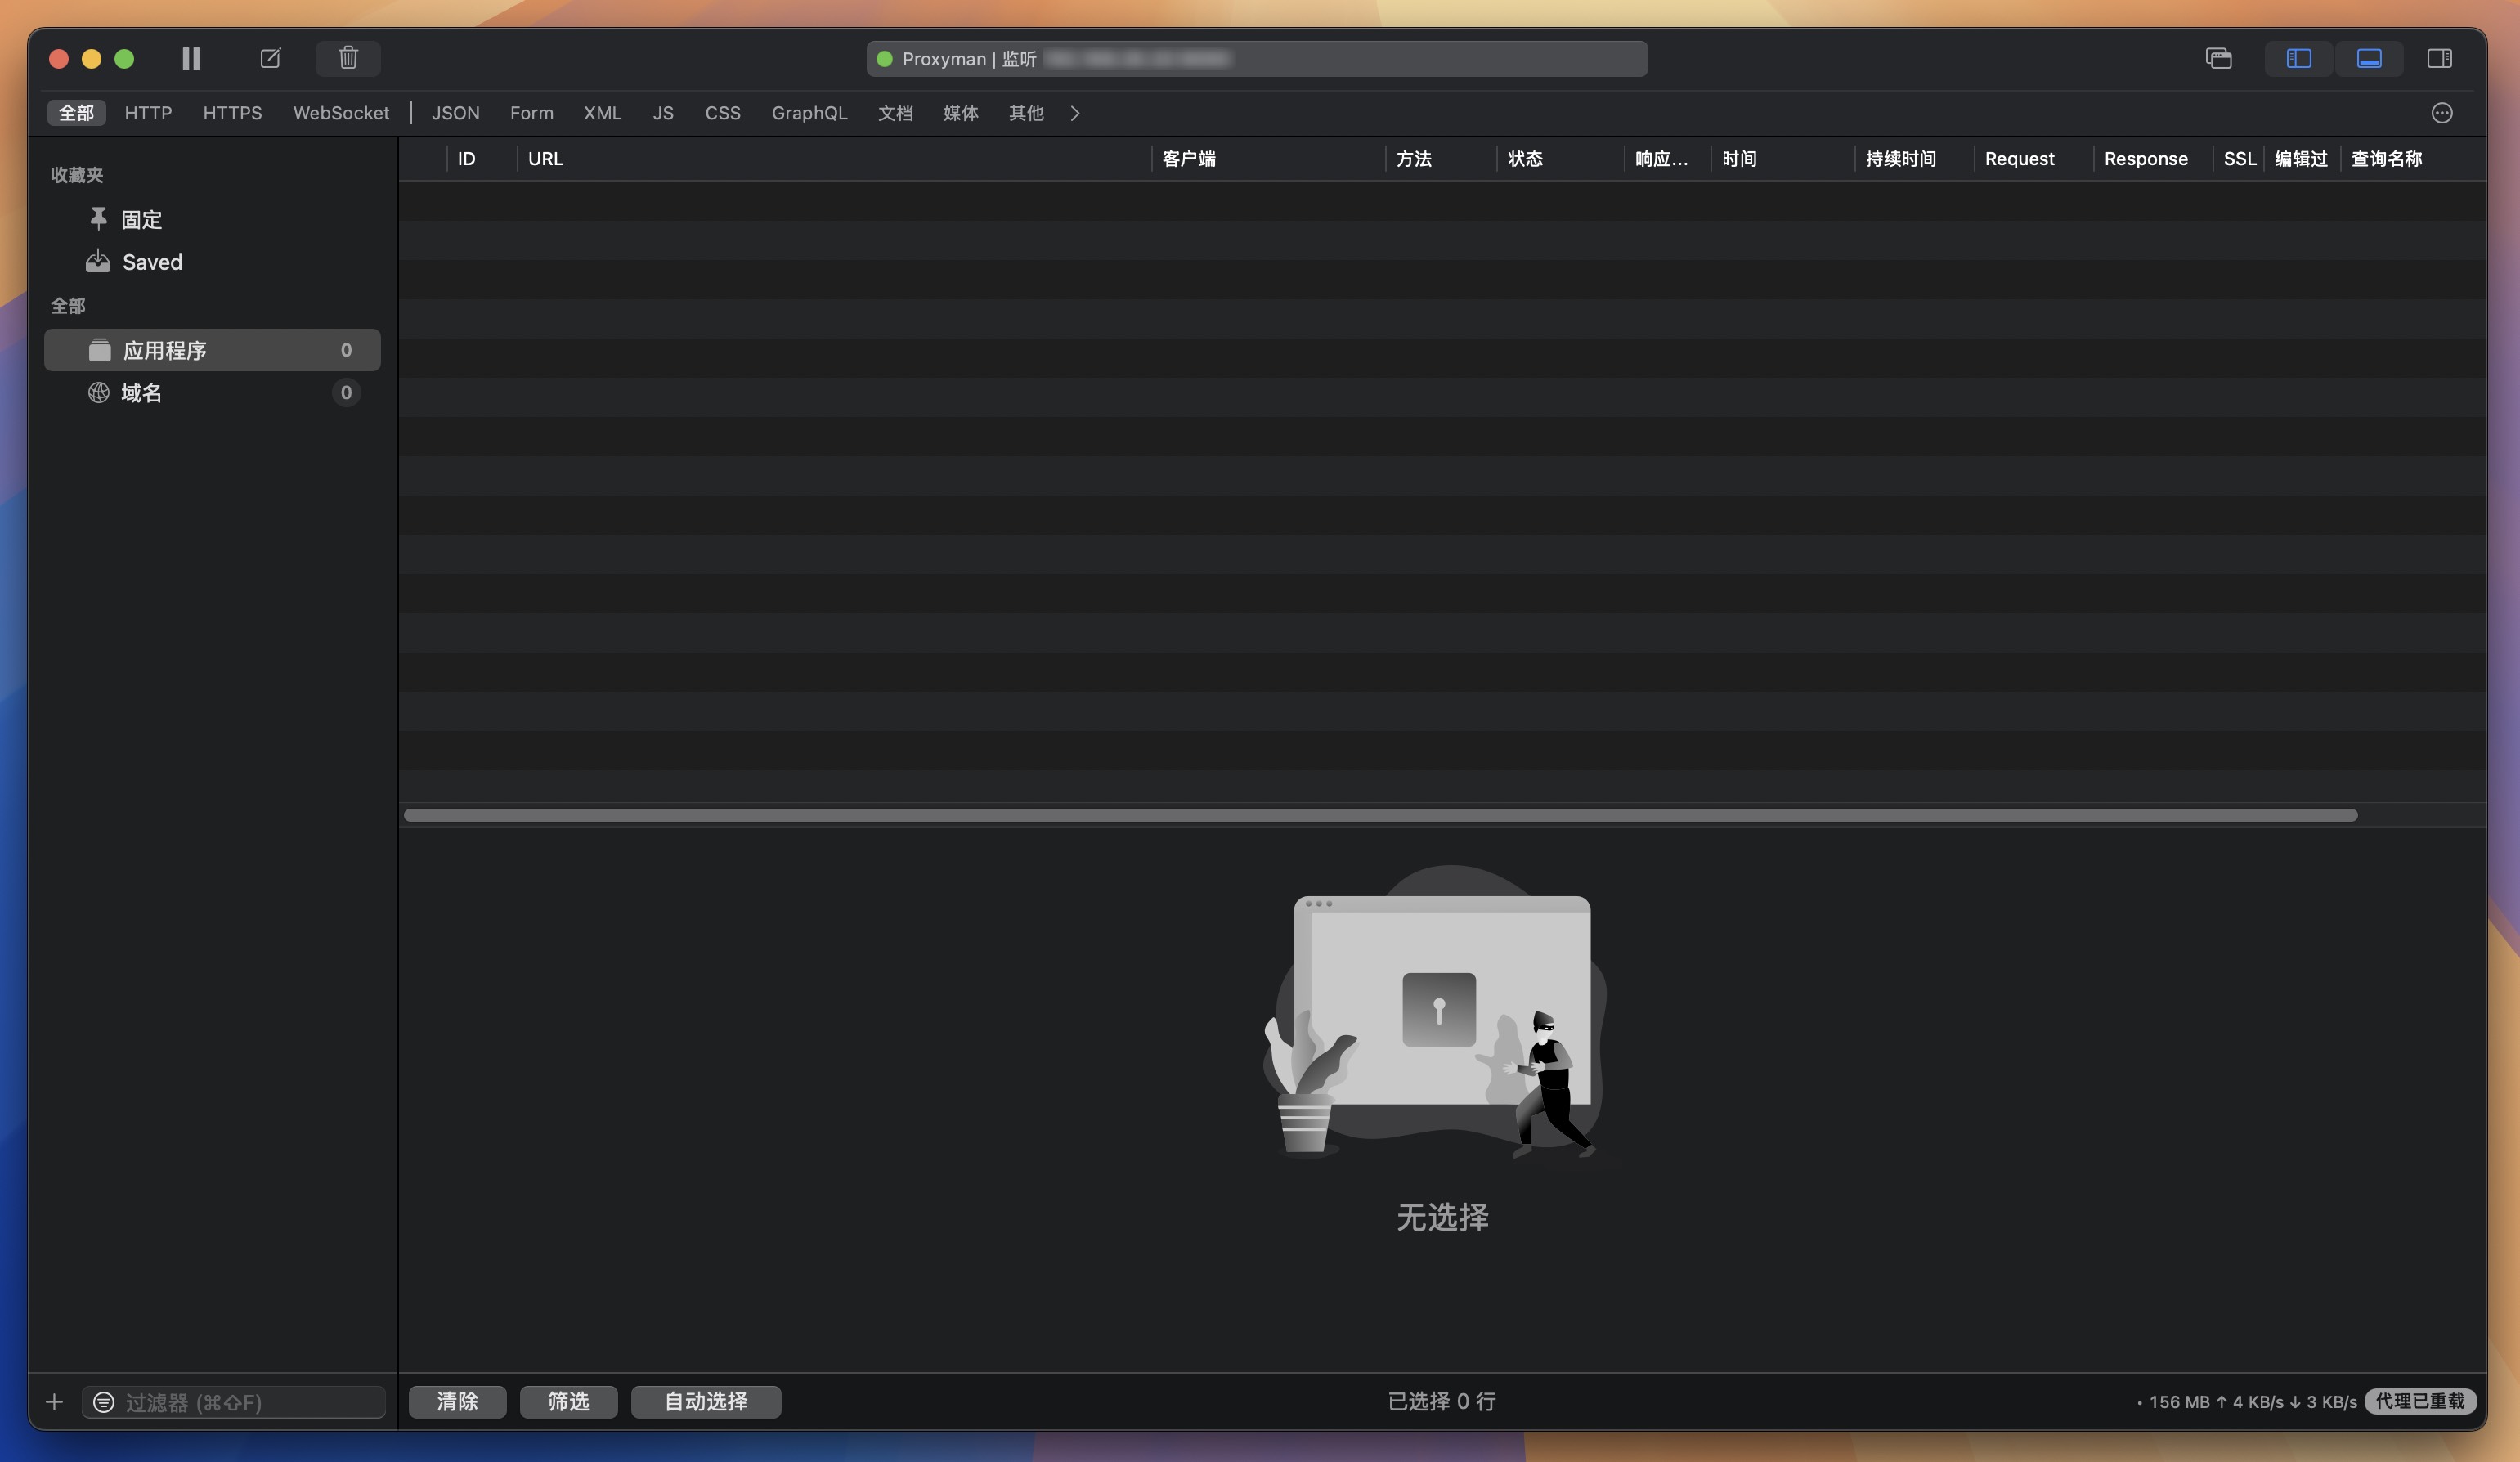This screenshot has height=1462, width=2520.
Task: Open a new Proxyman tab with compose icon
Action: (x=269, y=57)
